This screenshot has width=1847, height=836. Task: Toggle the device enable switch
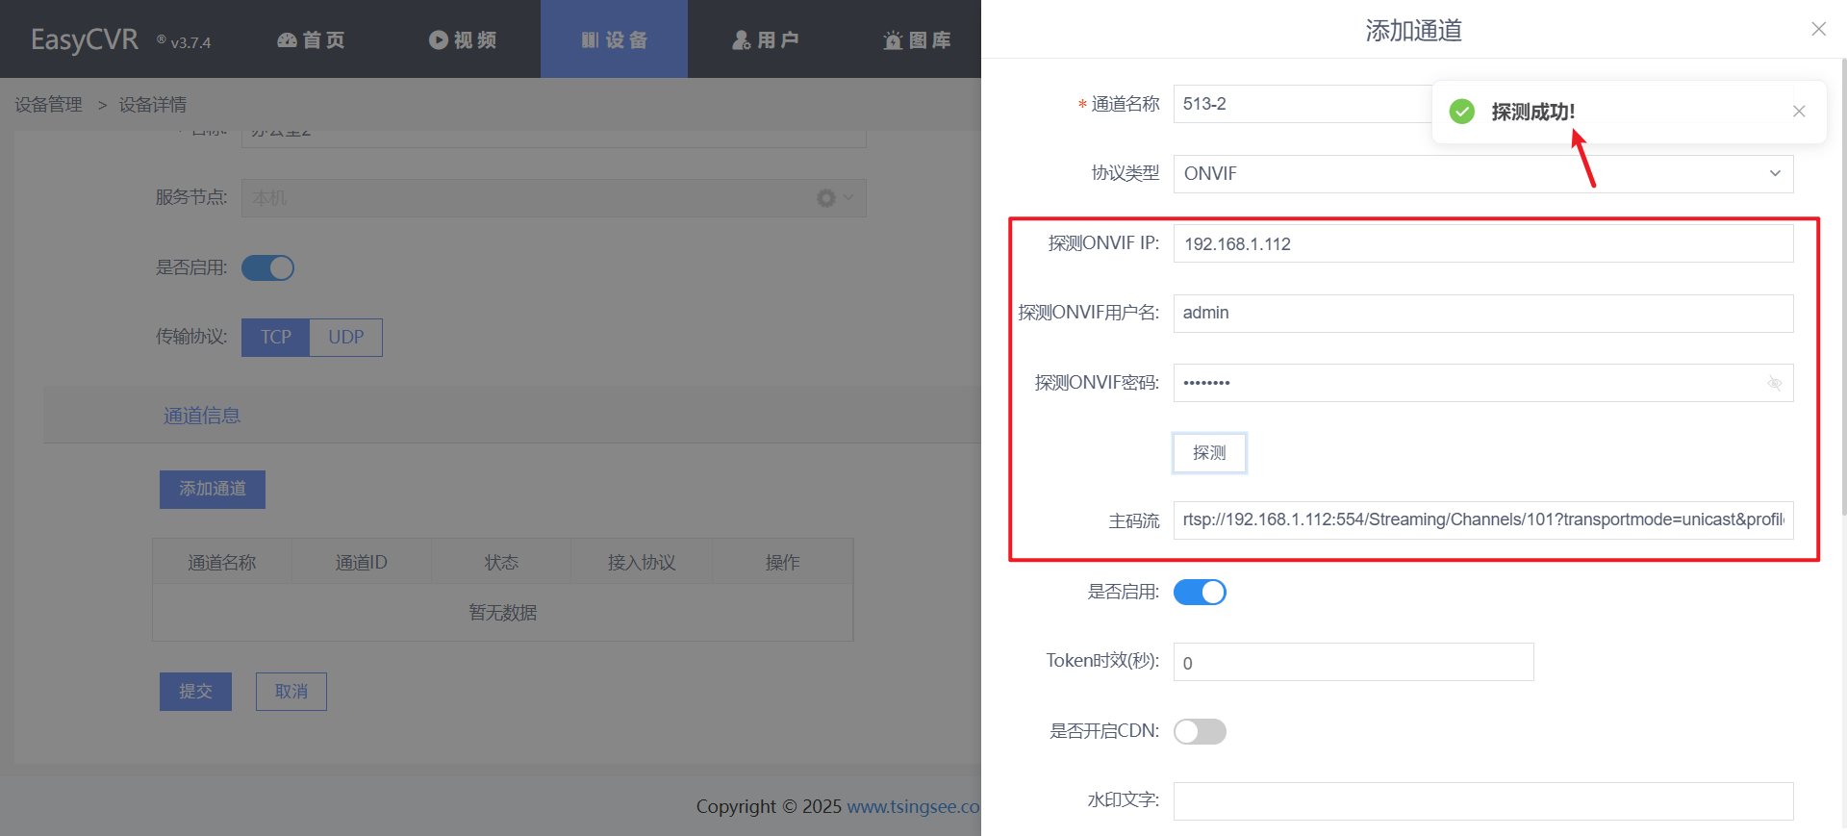[267, 268]
